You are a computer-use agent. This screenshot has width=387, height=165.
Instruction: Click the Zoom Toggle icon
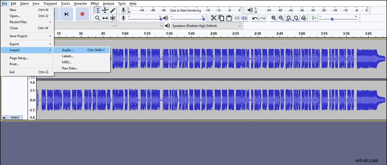click(304, 18)
